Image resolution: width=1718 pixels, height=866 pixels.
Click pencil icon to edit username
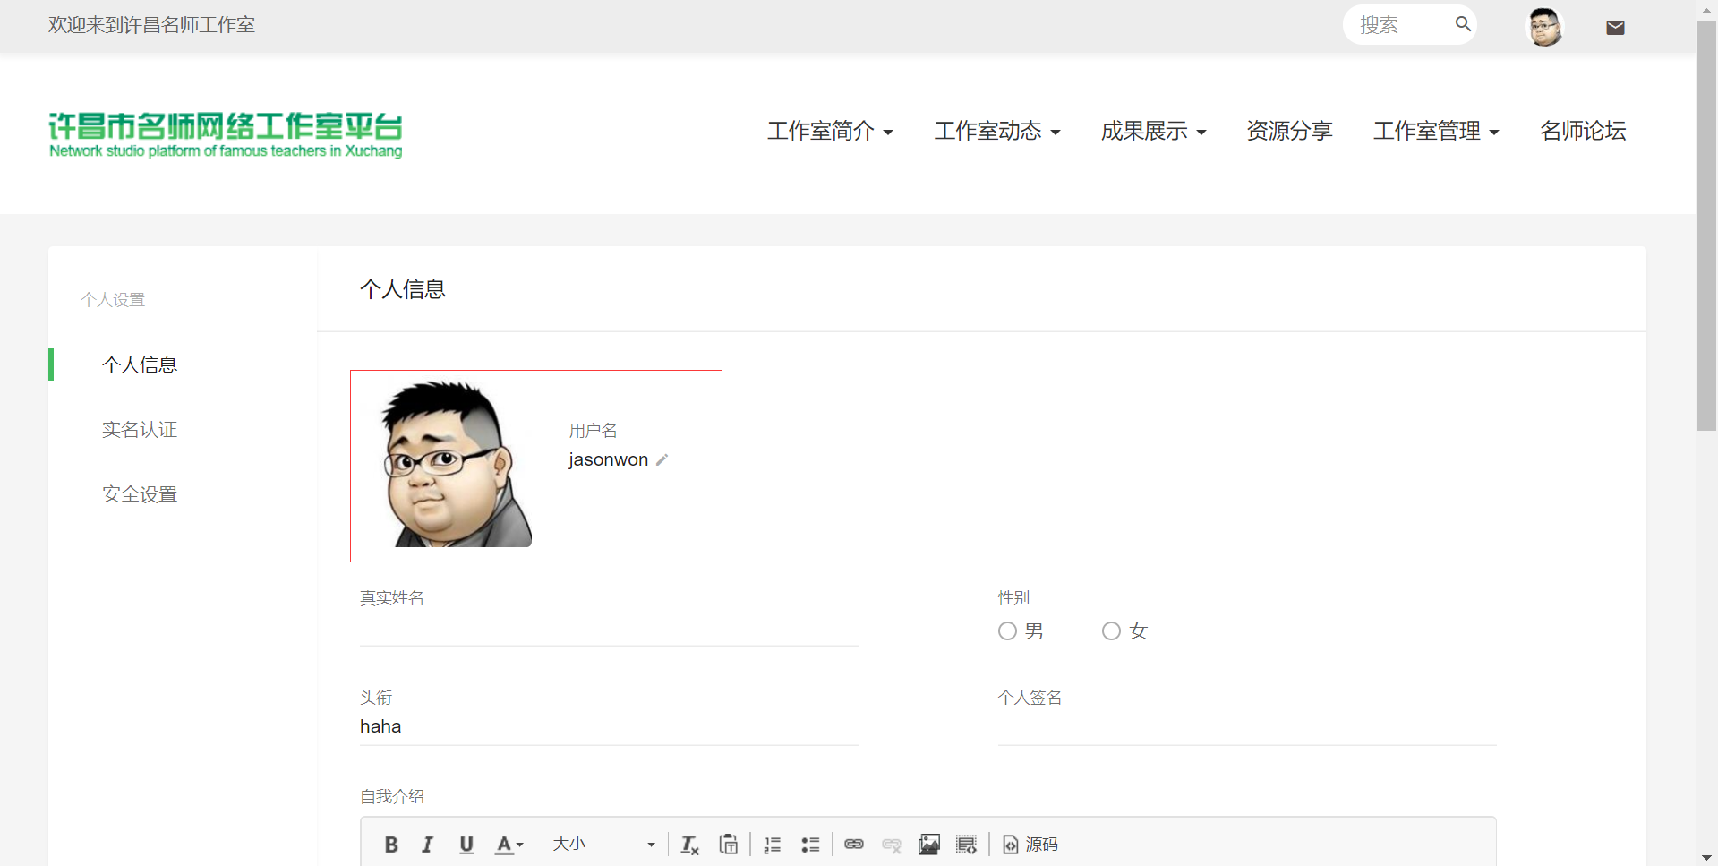[x=662, y=460]
